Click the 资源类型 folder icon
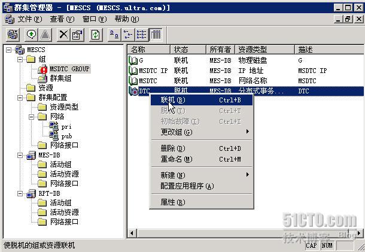The image size is (365, 252). 42,107
